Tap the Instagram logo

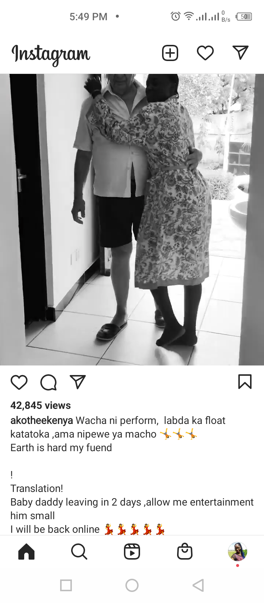tap(51, 54)
